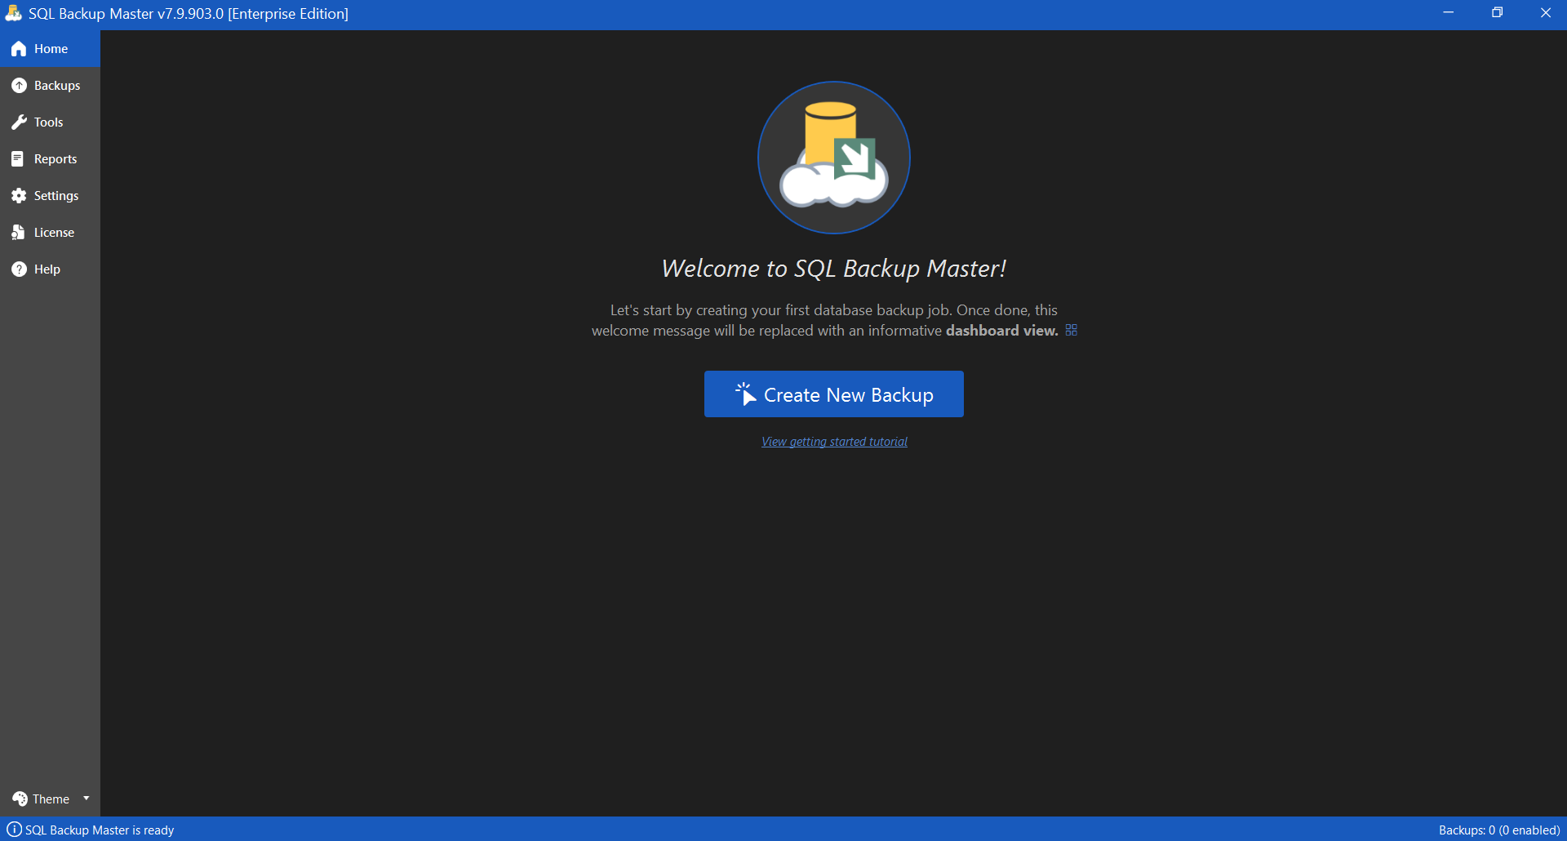Click the SQL Backup Master cloud logo
The image size is (1567, 841).
pyautogui.click(x=834, y=158)
